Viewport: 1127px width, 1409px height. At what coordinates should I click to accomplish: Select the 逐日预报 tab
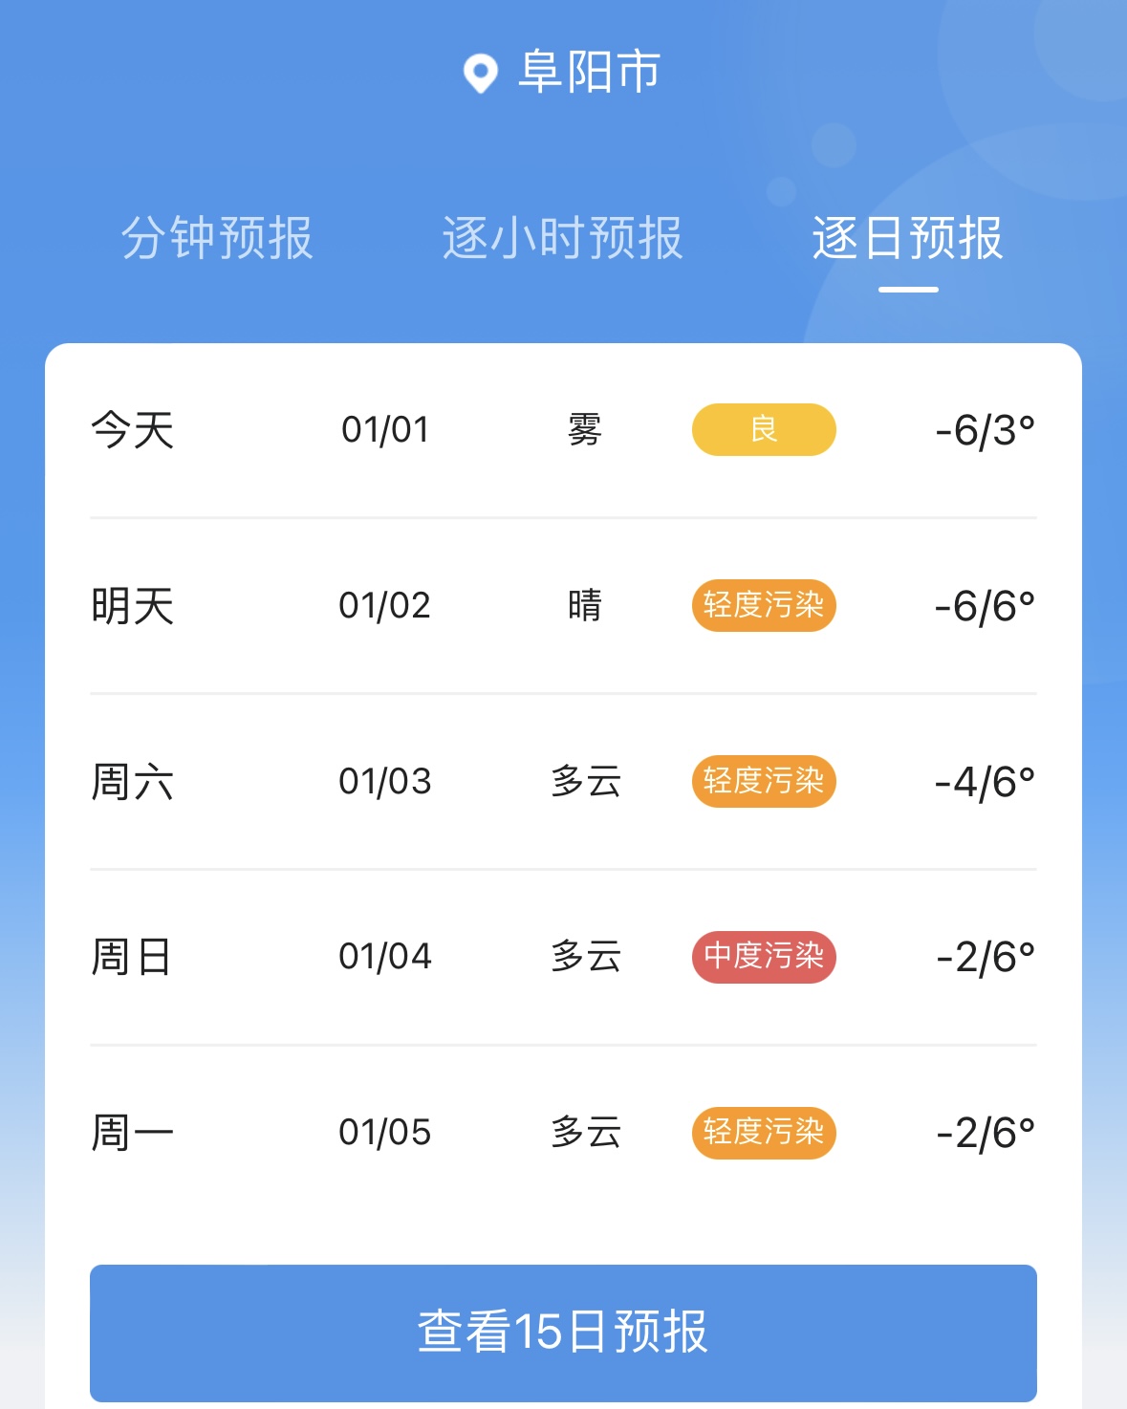point(907,238)
